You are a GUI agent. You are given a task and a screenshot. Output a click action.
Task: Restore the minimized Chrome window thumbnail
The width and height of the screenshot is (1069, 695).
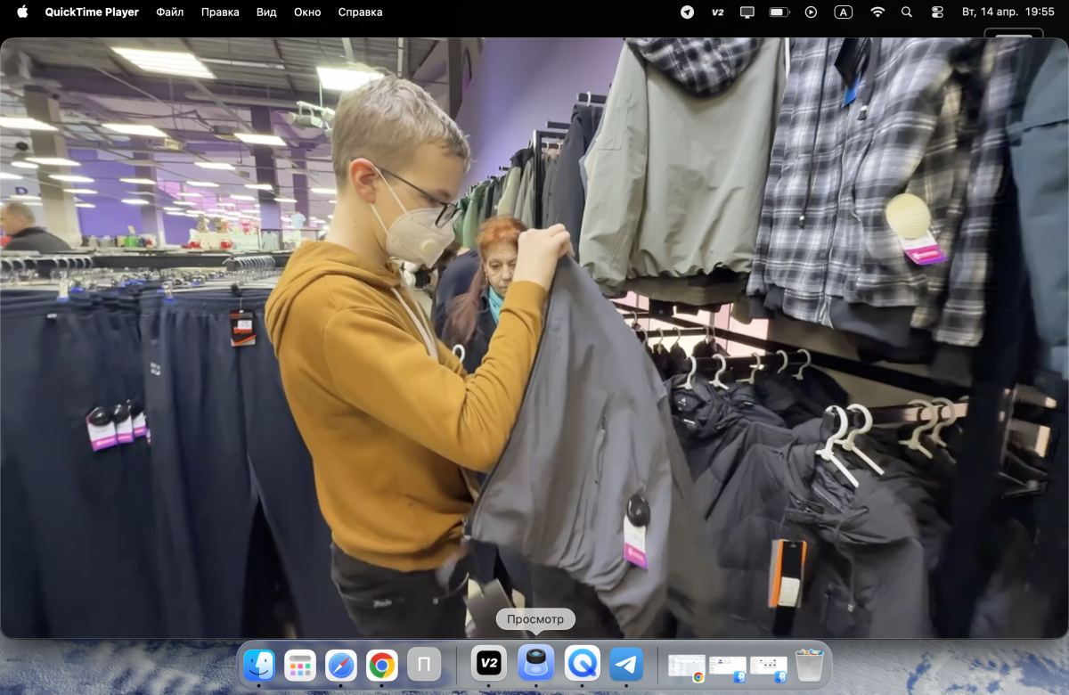click(687, 666)
